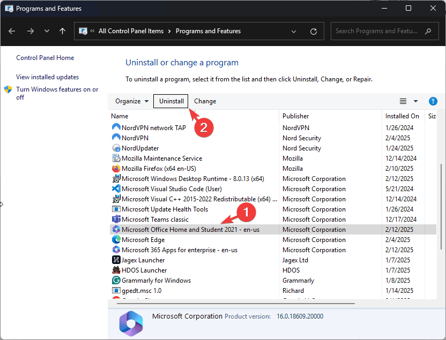
Task: Expand the hidden breadcrumb path chevrons
Action: coord(92,31)
